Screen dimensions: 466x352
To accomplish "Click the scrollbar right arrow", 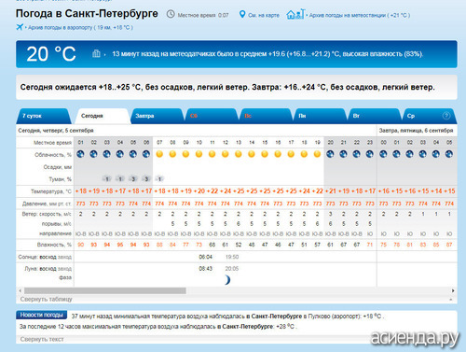I will [453, 290].
